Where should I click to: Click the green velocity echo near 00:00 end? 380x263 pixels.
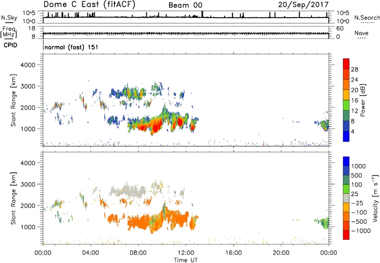click(x=324, y=223)
